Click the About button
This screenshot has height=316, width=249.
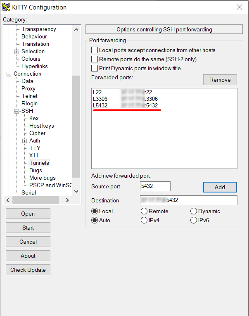tap(28, 256)
